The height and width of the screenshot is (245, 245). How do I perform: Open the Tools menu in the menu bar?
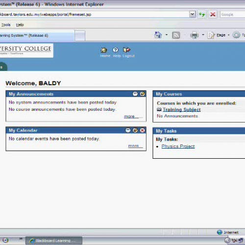[x=6, y=25]
